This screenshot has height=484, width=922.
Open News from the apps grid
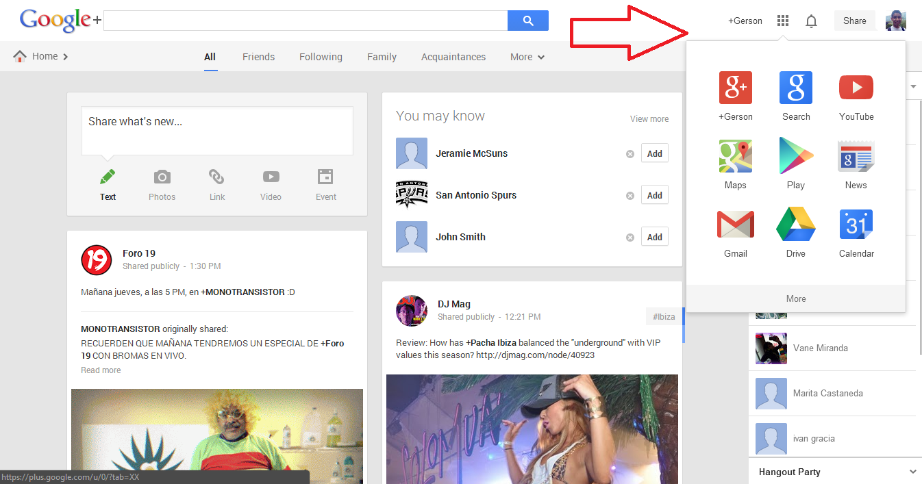point(856,156)
